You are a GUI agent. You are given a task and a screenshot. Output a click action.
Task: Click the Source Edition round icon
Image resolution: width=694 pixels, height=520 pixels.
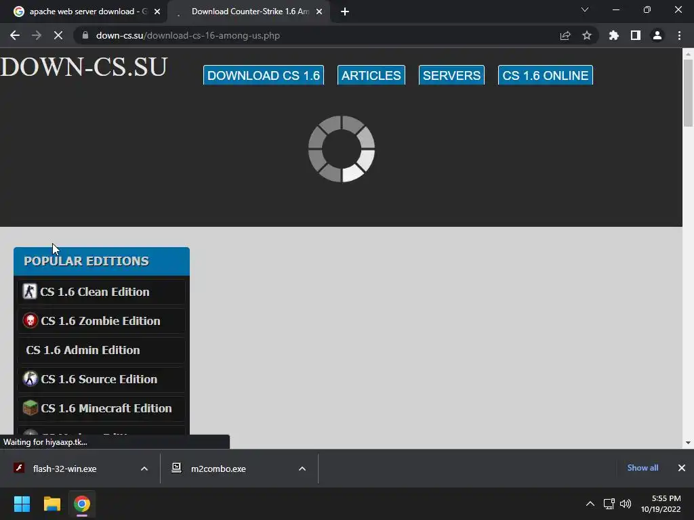pyautogui.click(x=30, y=379)
